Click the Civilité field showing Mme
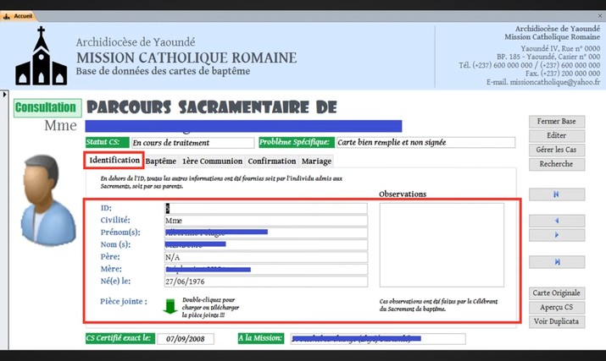This screenshot has height=361, width=606. coord(266,221)
